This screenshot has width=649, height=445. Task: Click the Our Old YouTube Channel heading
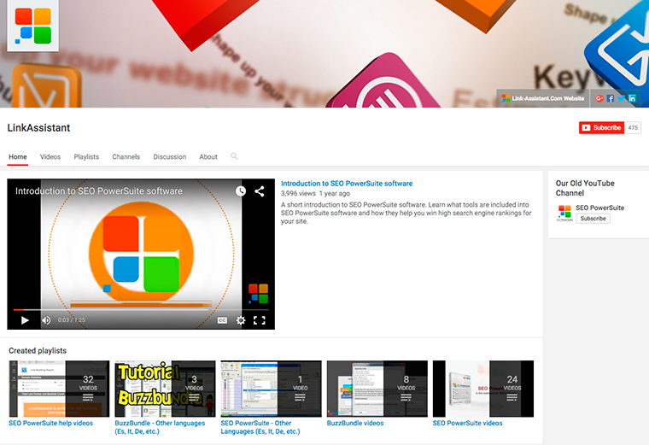pyautogui.click(x=585, y=188)
